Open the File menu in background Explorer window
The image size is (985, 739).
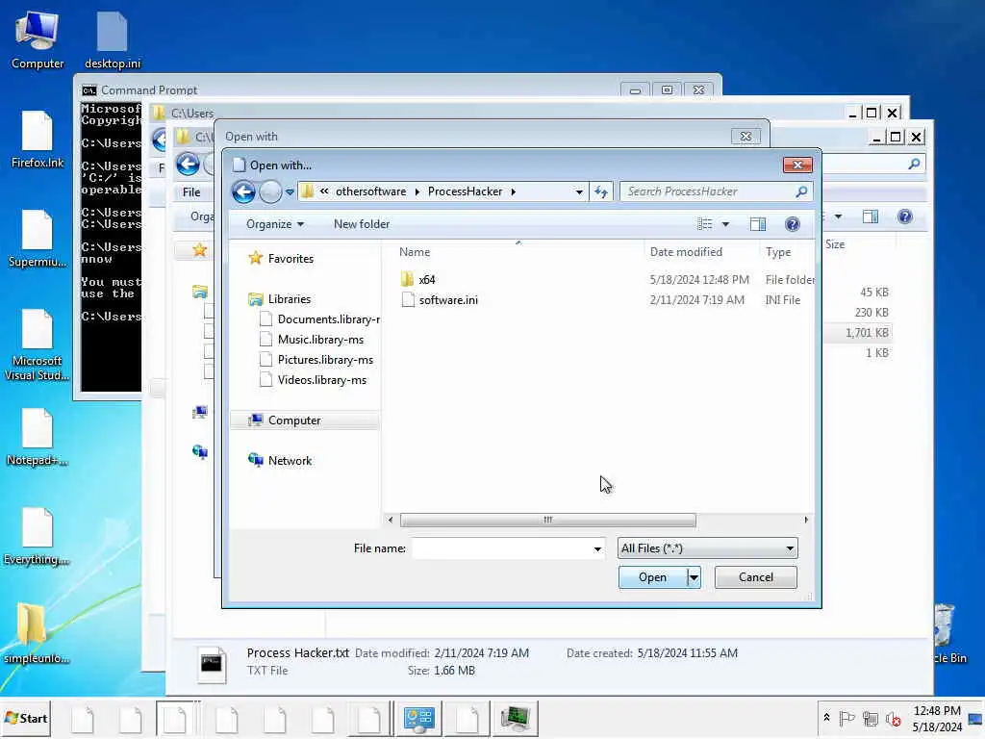(191, 192)
